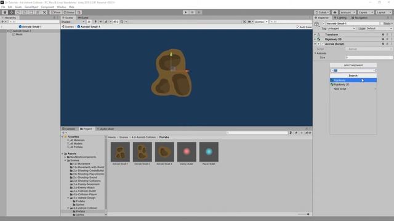Select the Rect tool in the toolbar

[31, 12]
